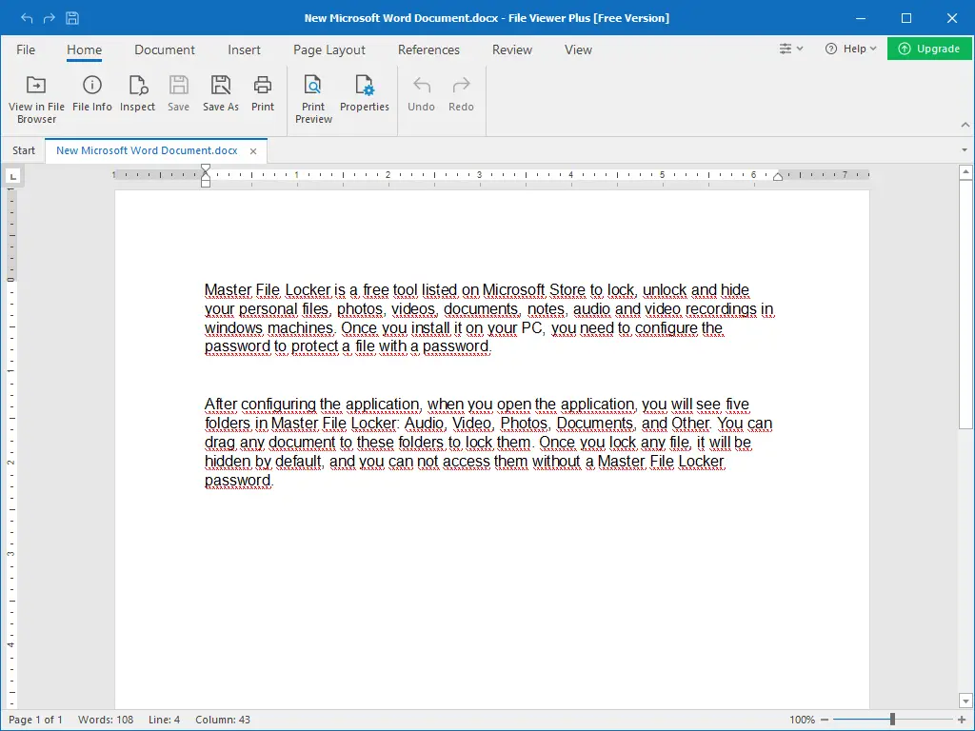
Task: Switch to the Review tab
Action: (x=511, y=49)
